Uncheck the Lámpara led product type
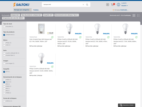This screenshot has height=107, width=142. [4, 35]
